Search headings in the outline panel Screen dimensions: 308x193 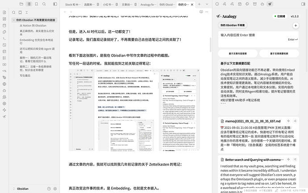click(13, 12)
